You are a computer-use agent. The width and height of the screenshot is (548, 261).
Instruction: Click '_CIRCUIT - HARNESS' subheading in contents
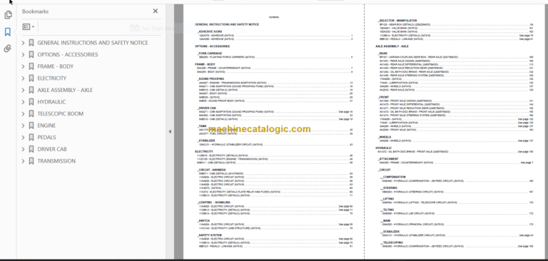[x=211, y=170]
